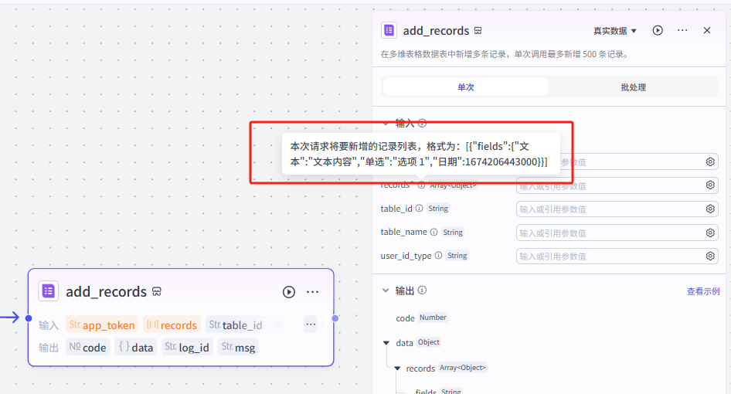This screenshot has height=394, width=731.
Task: Select the code Number output row
Action: coord(421,318)
